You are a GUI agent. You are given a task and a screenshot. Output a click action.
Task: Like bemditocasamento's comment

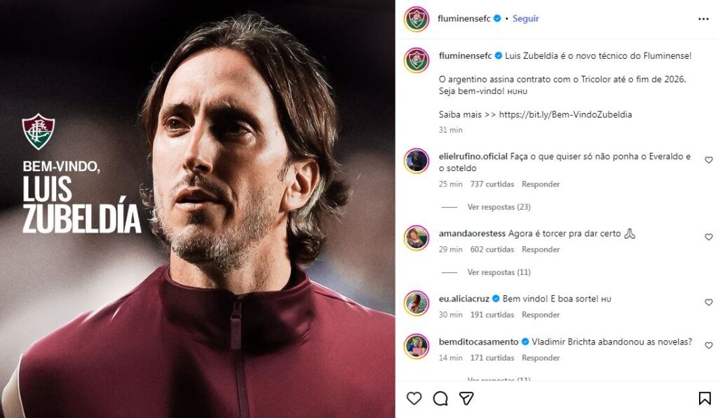click(708, 346)
